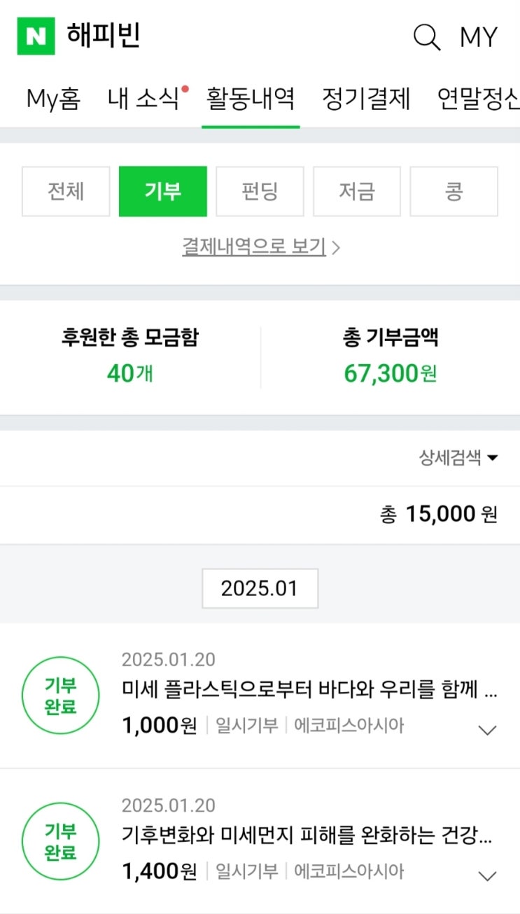
Task: Select the 저금 filter
Action: pyautogui.click(x=357, y=191)
